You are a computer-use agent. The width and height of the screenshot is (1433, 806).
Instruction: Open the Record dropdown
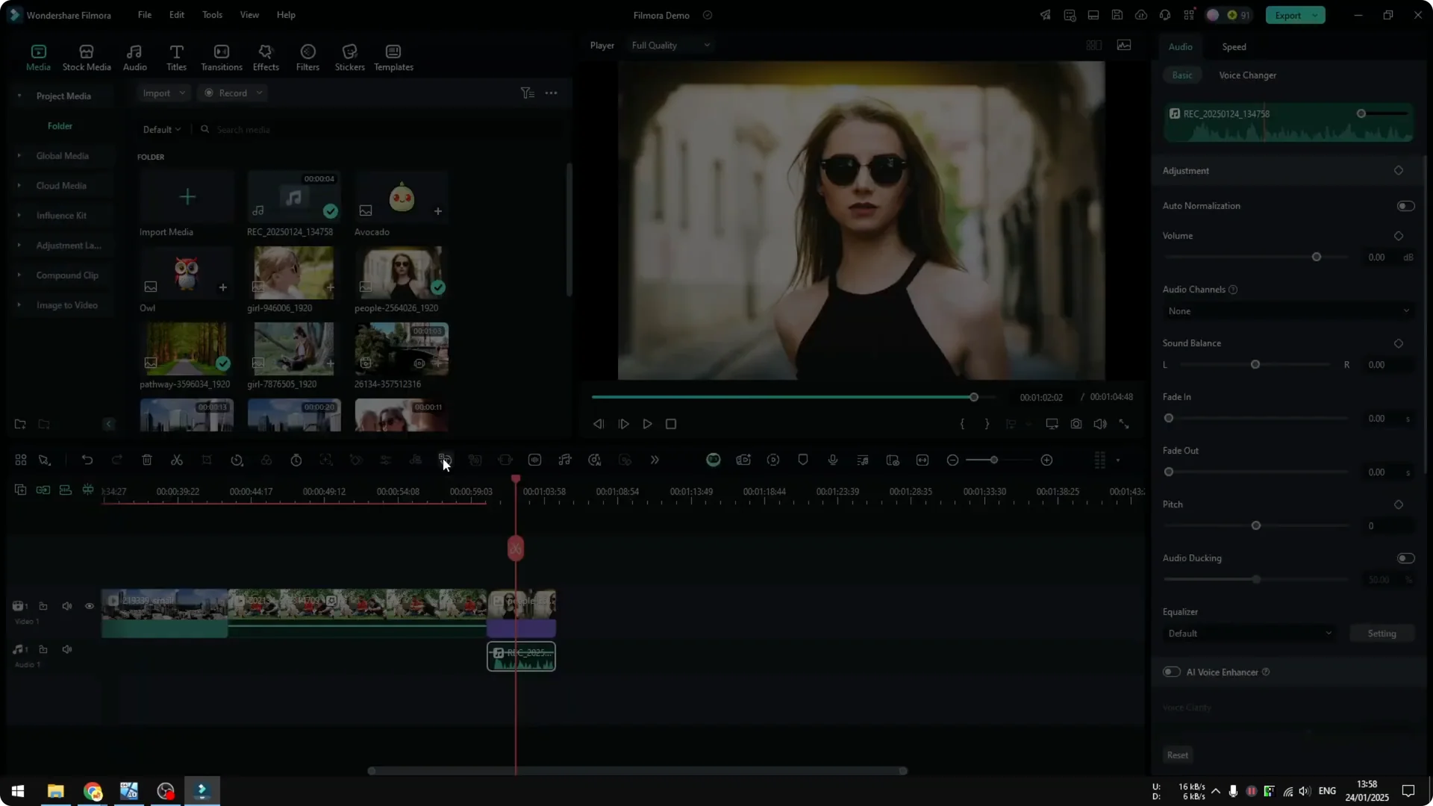[x=234, y=93]
